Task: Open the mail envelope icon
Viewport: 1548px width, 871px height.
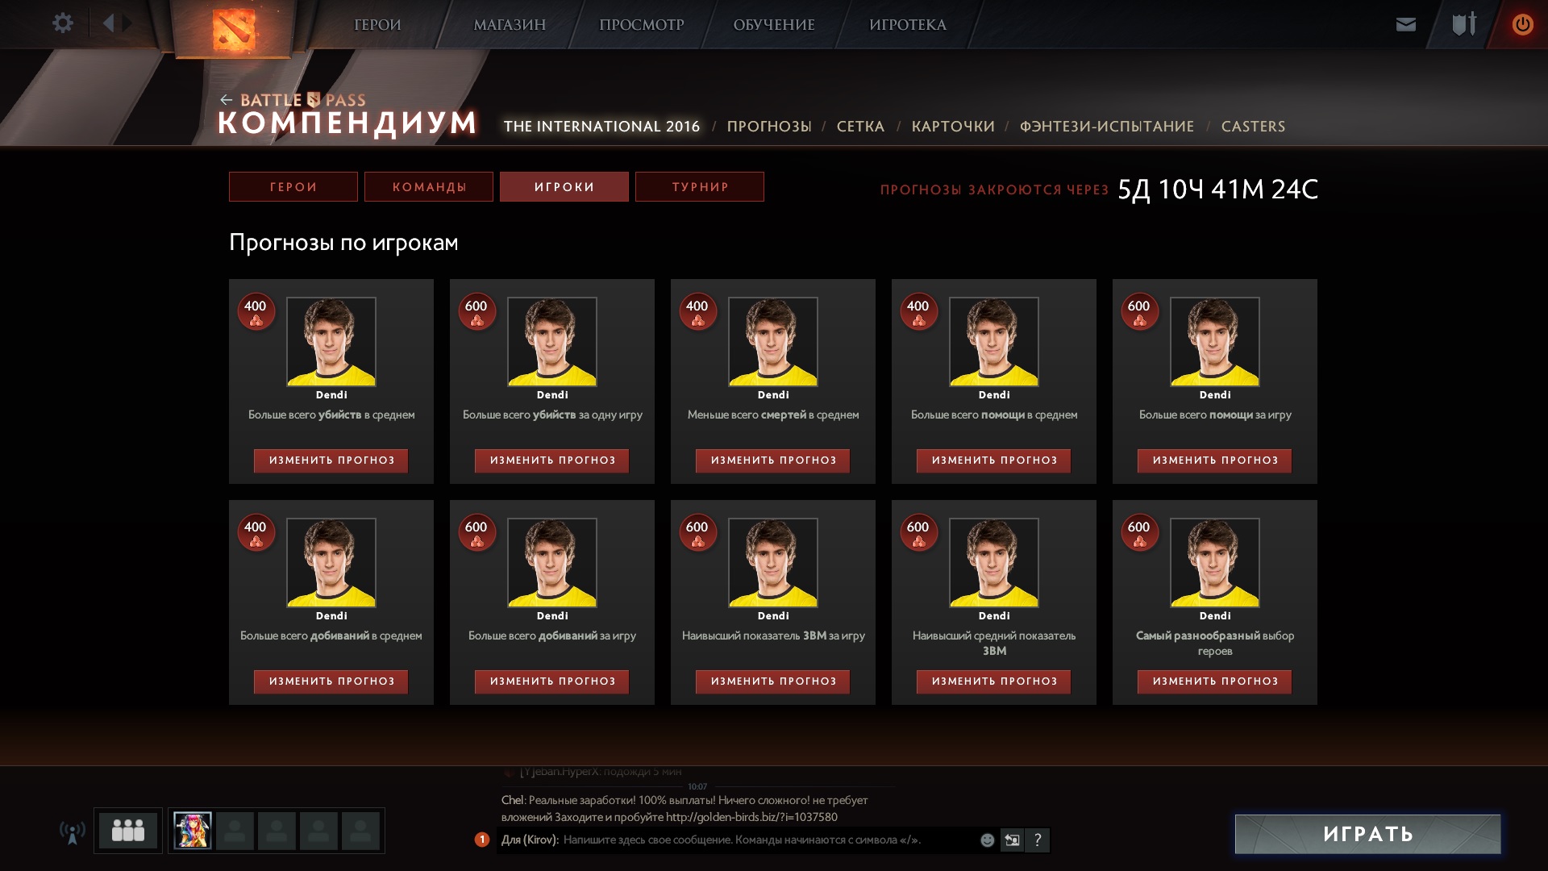Action: [x=1406, y=24]
